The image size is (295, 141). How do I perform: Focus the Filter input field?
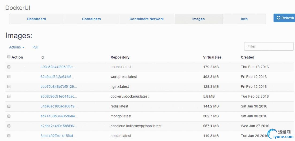(269, 46)
